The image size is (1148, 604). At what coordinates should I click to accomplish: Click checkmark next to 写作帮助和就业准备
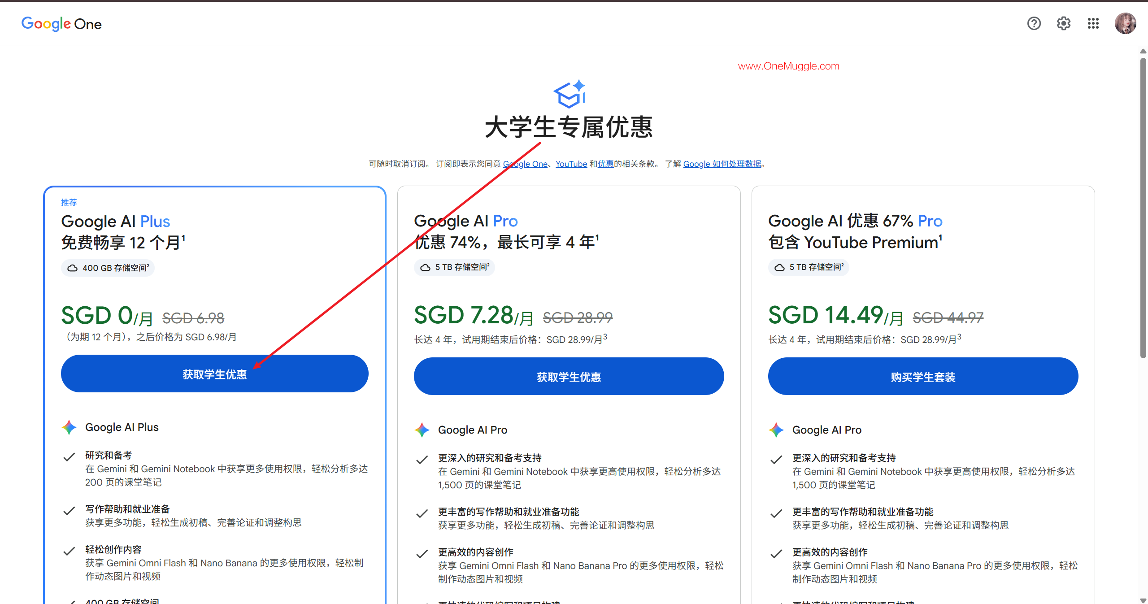(x=69, y=511)
